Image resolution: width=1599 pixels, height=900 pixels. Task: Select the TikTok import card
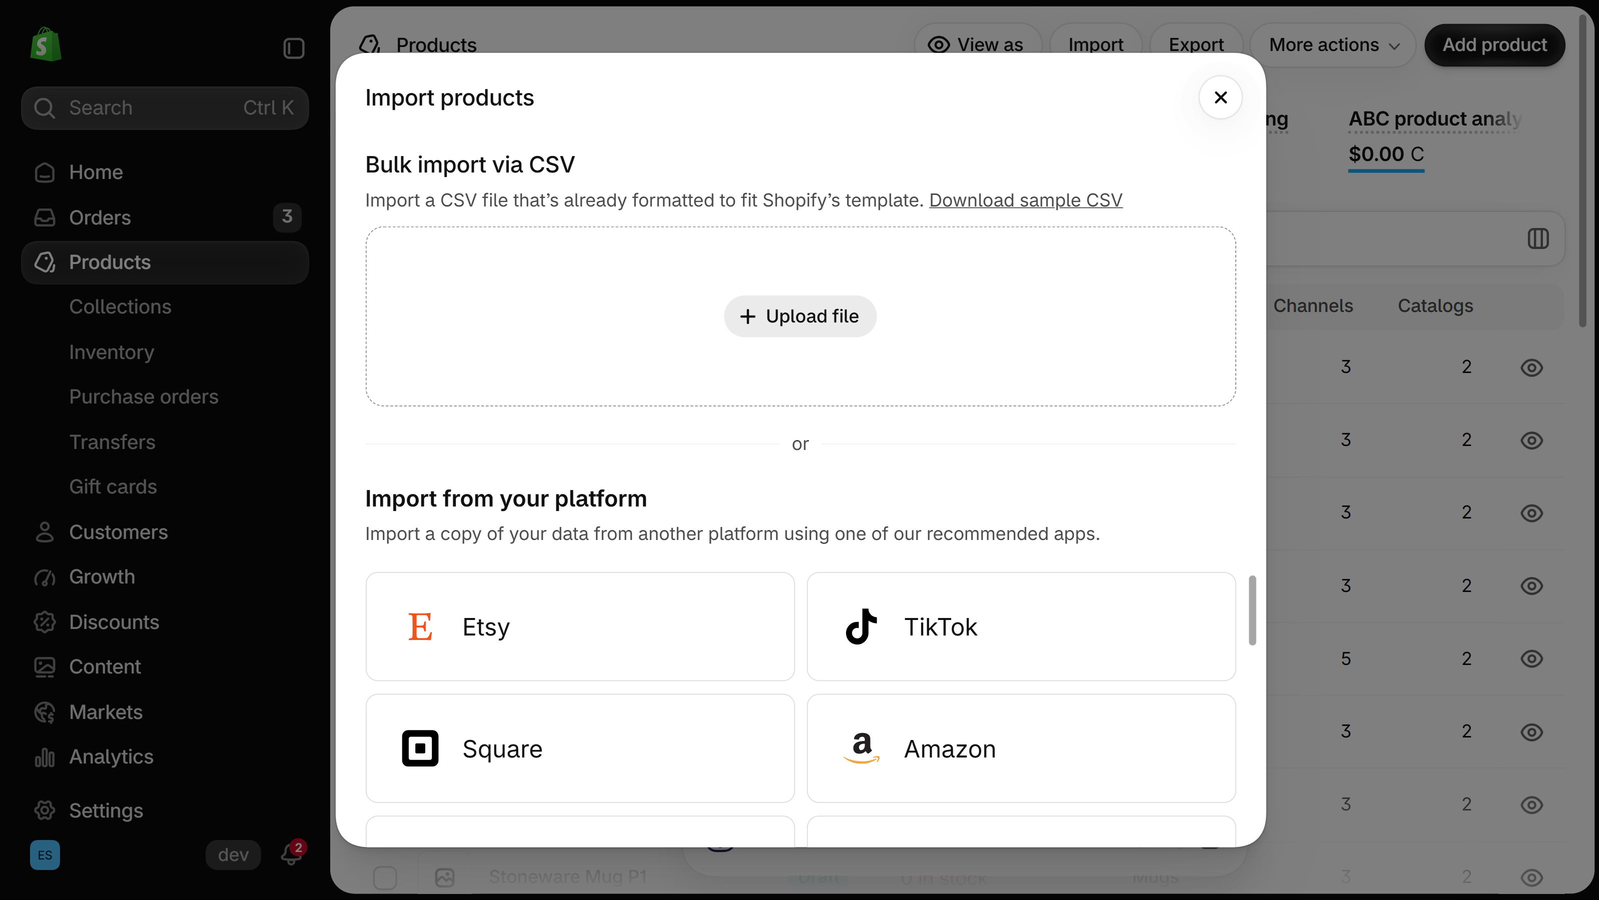1021,626
